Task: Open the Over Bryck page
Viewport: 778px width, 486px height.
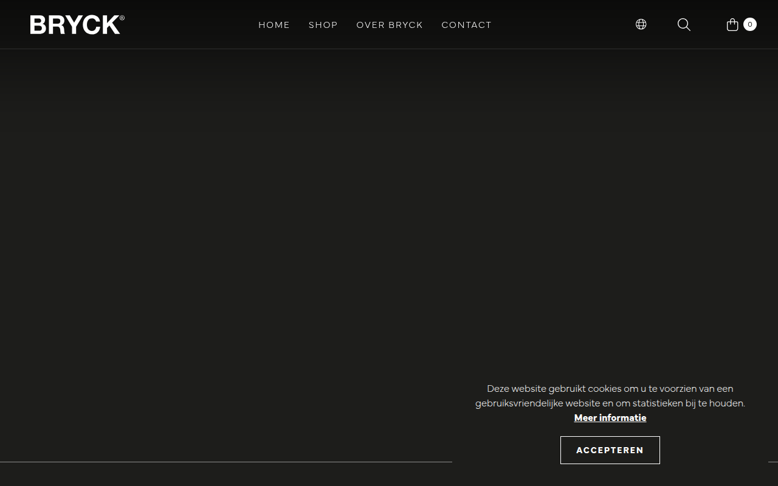Action: click(x=390, y=25)
